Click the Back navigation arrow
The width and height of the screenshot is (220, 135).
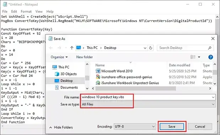point(51,48)
